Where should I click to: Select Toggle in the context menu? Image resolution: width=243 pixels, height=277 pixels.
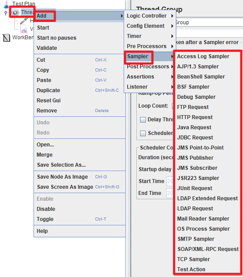pyautogui.click(x=80, y=219)
